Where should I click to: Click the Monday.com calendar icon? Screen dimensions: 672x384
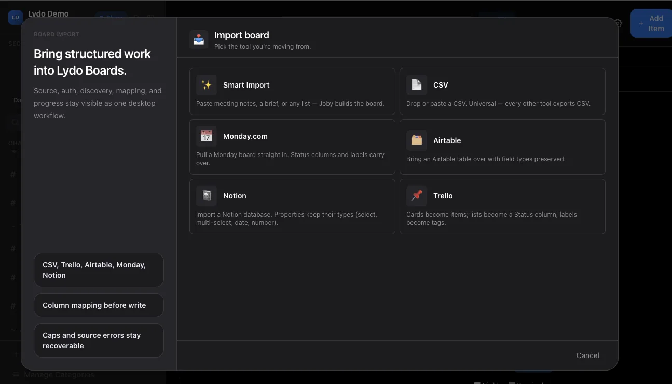[207, 136]
